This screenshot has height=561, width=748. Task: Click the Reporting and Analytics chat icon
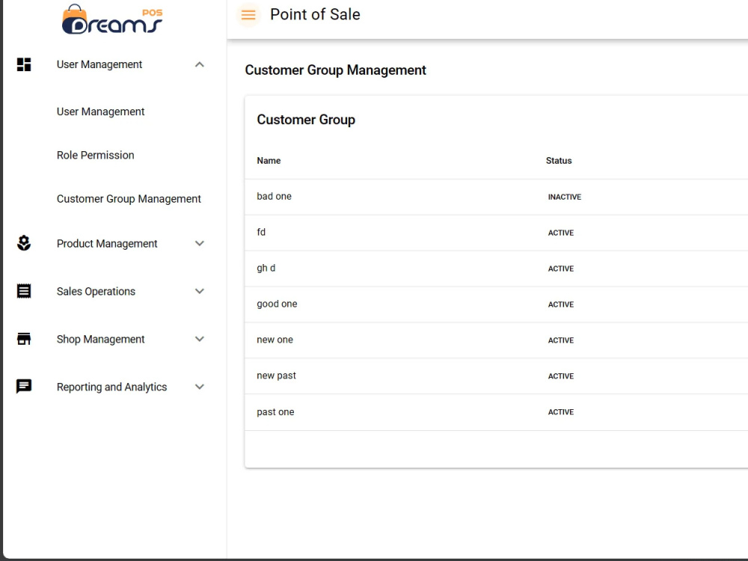point(24,387)
